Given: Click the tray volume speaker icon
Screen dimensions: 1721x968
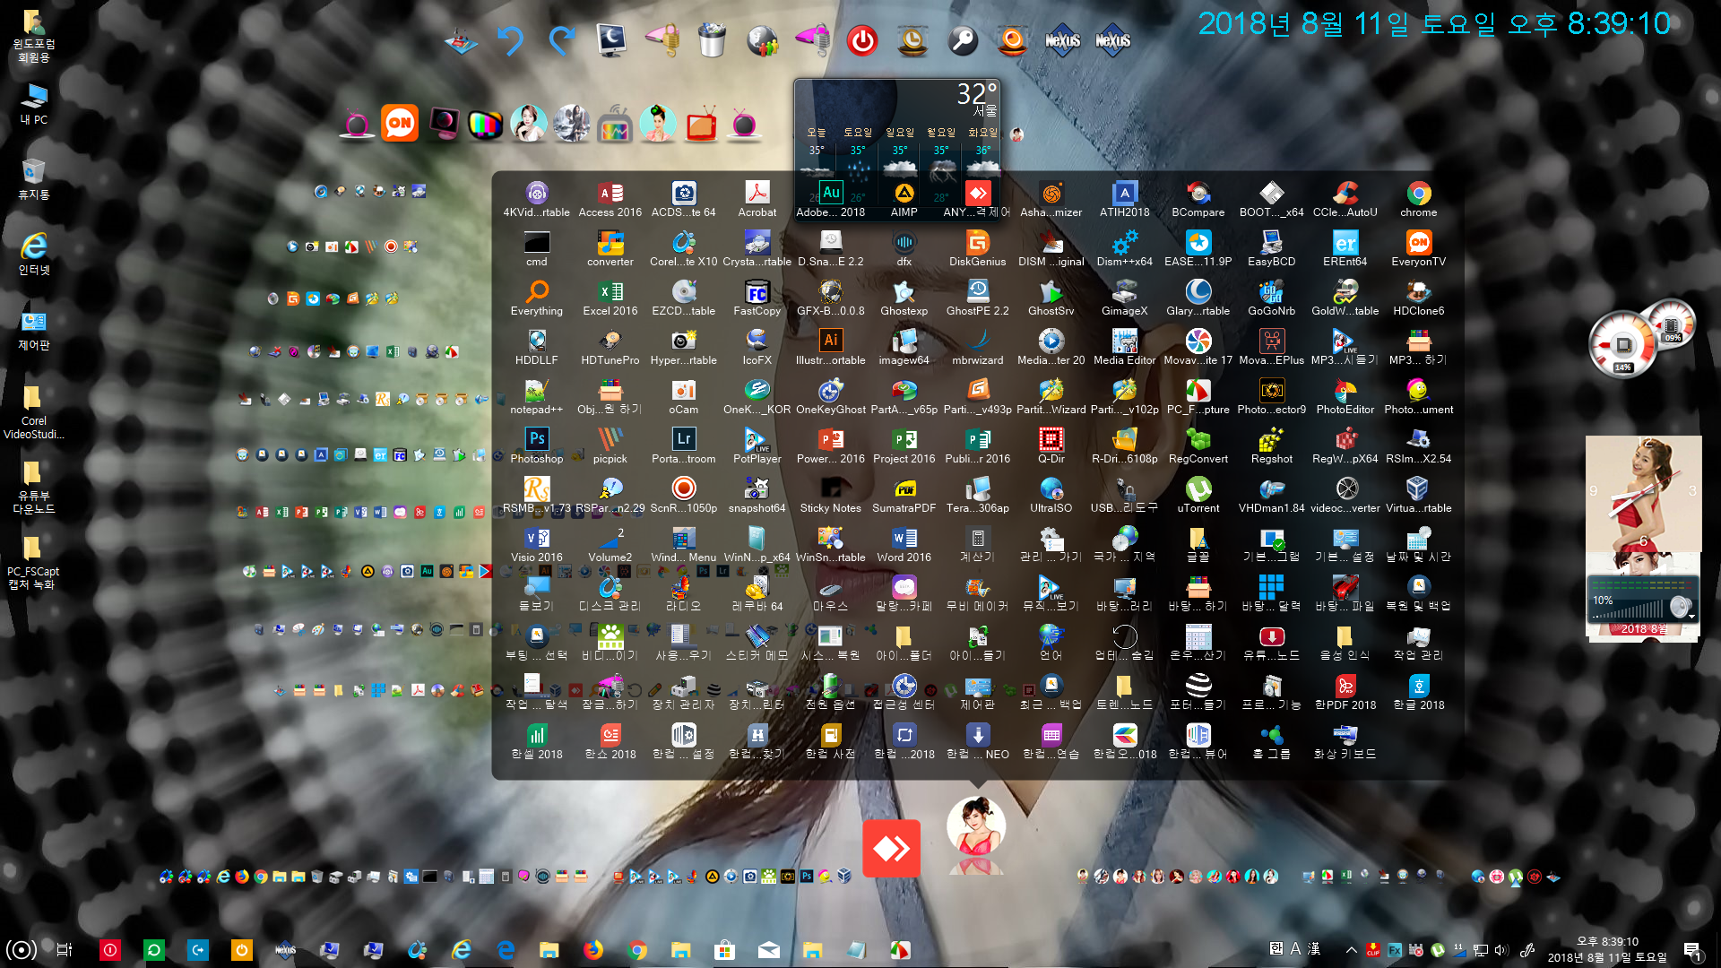Looking at the screenshot, I should tap(1501, 950).
